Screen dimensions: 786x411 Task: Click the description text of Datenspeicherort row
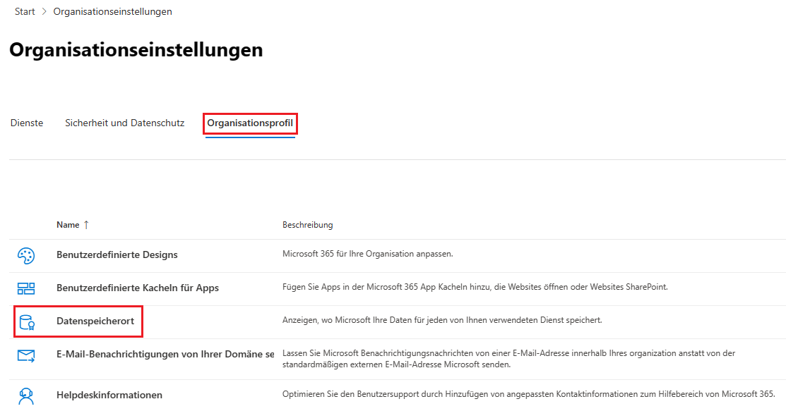click(442, 321)
